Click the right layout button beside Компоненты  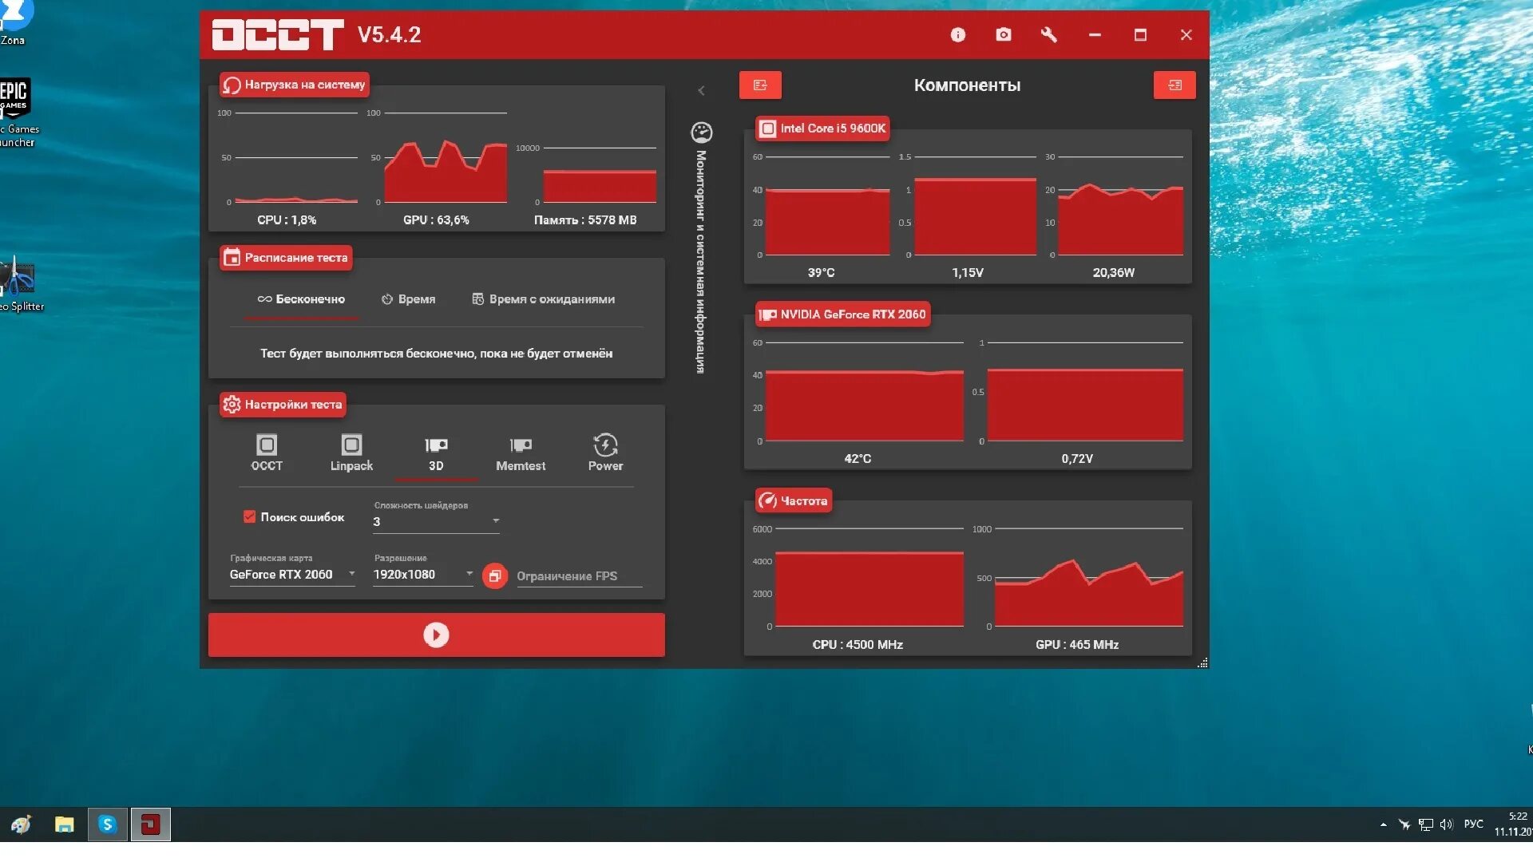[x=1174, y=85]
